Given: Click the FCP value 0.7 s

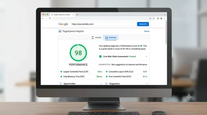Looking at the screenshot, I should tap(145, 77).
